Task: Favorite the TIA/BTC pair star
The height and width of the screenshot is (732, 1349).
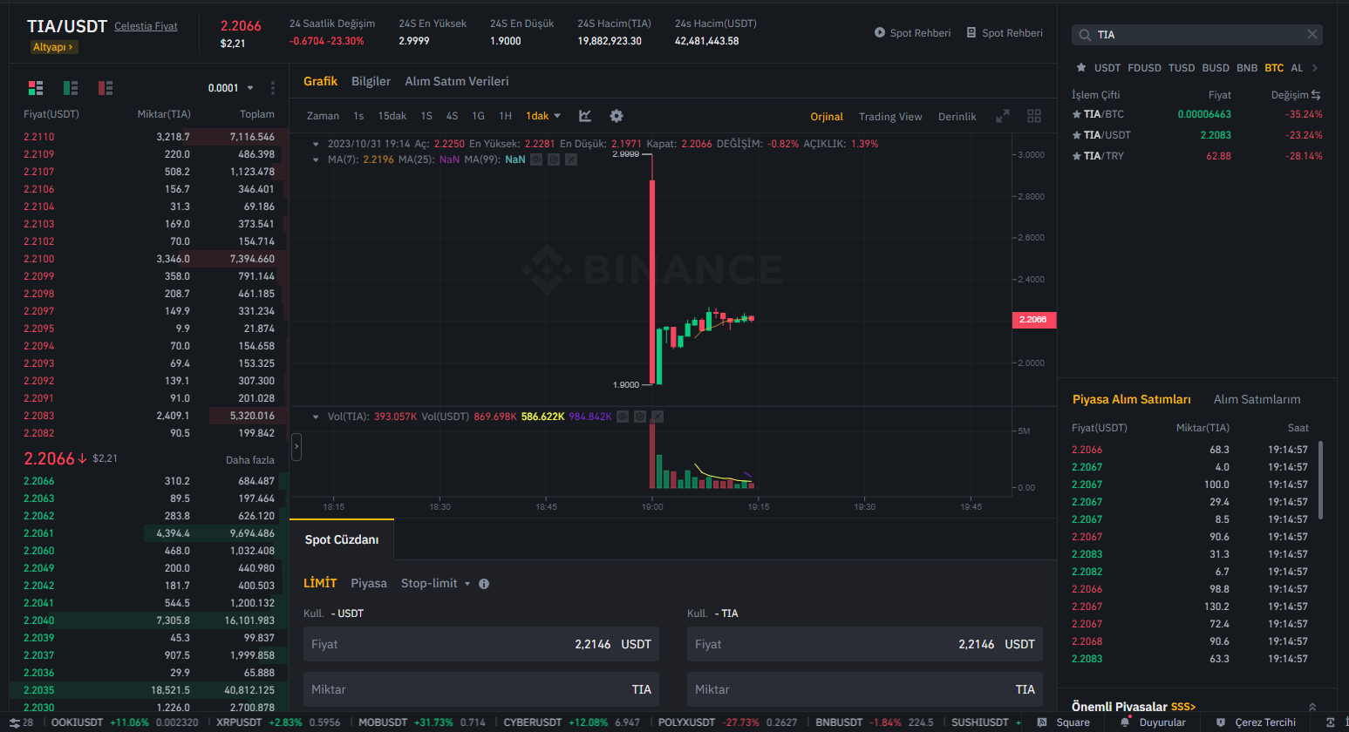Action: click(1076, 114)
